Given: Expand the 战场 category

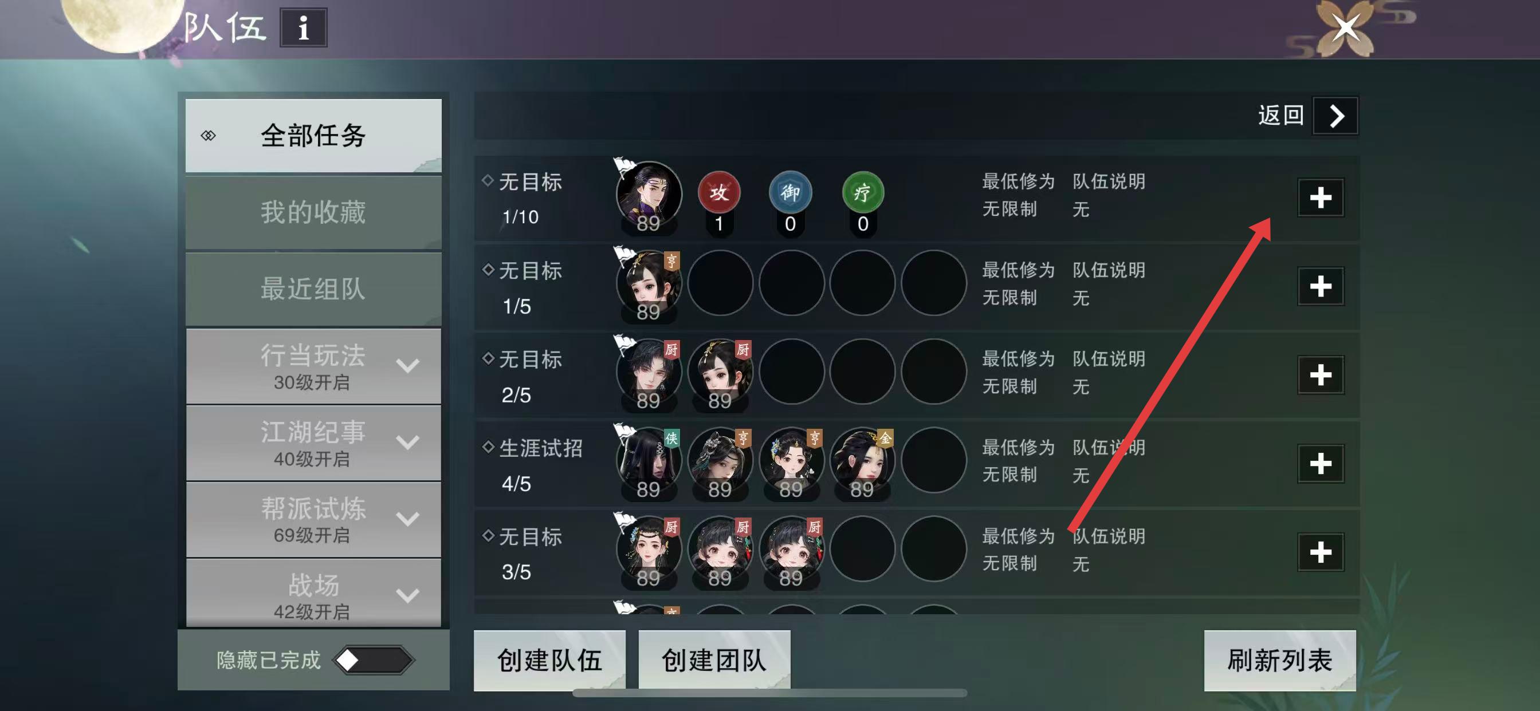Looking at the screenshot, I should (313, 593).
